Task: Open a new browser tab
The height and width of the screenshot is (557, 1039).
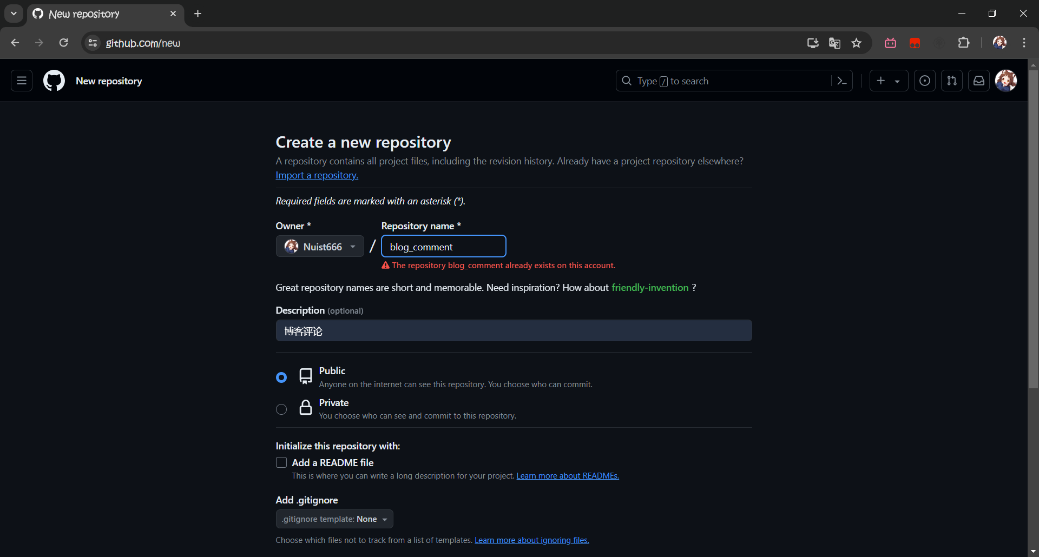Action: click(198, 14)
